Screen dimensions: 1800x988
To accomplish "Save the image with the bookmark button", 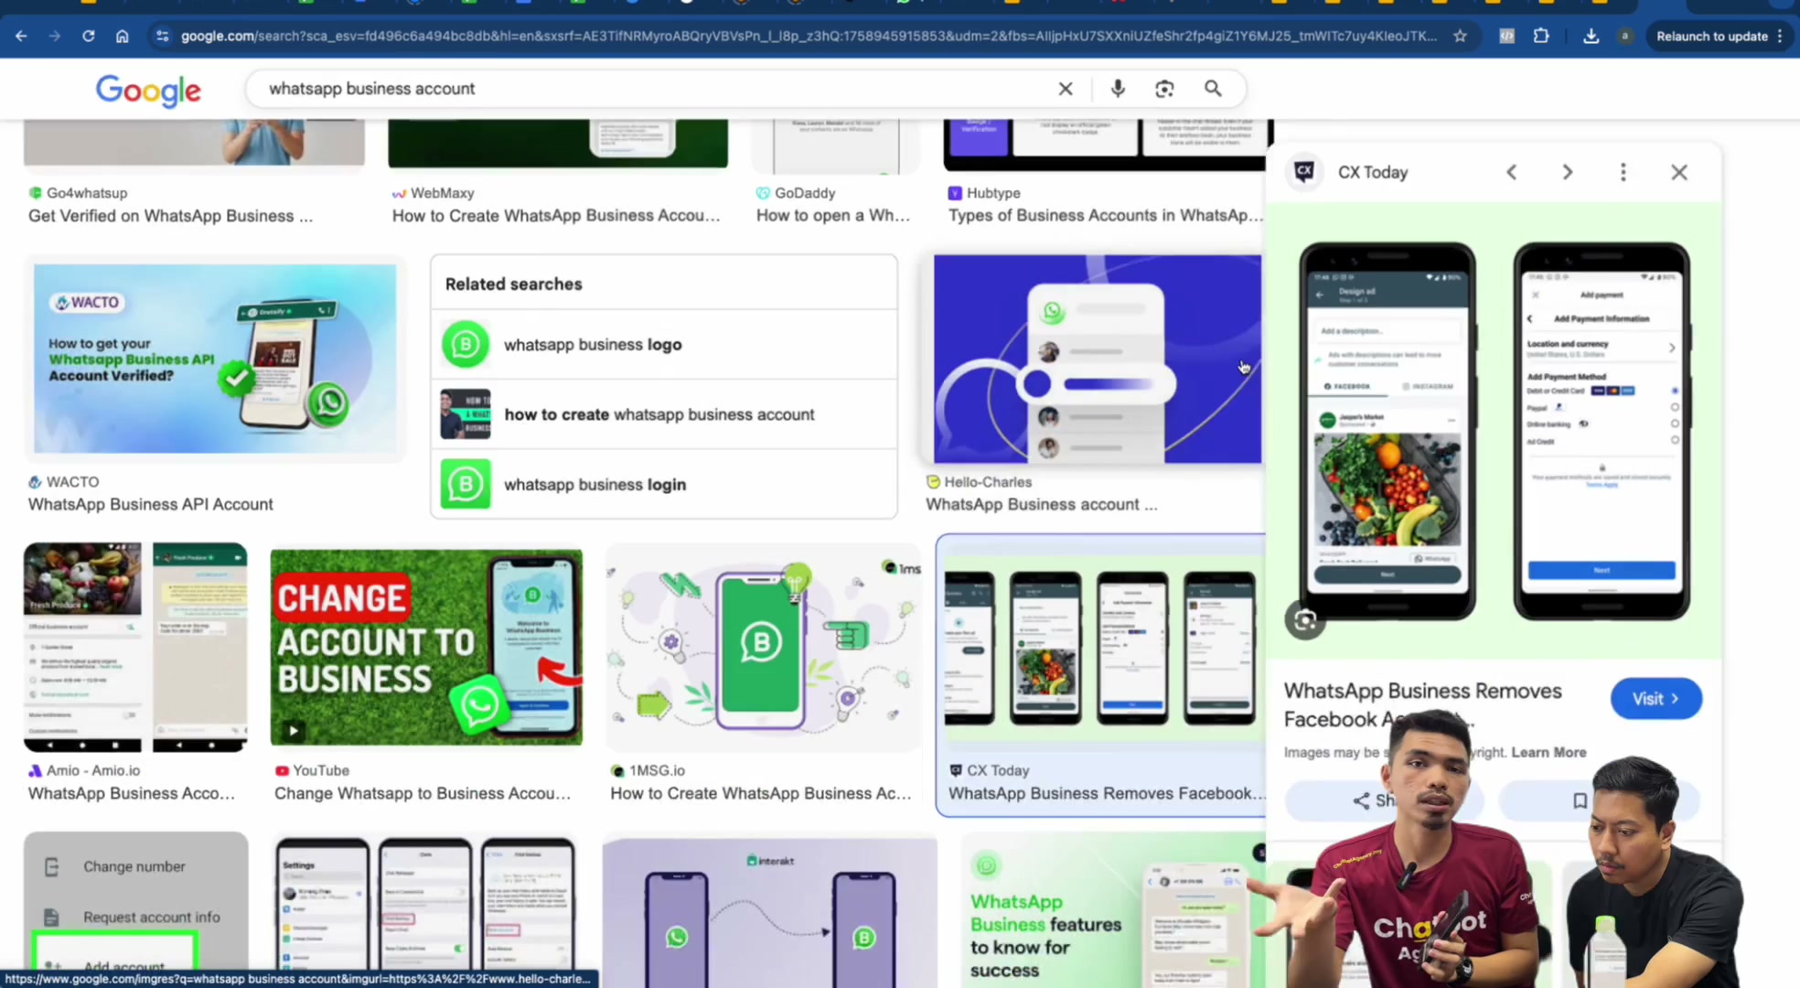I will 1580,800.
